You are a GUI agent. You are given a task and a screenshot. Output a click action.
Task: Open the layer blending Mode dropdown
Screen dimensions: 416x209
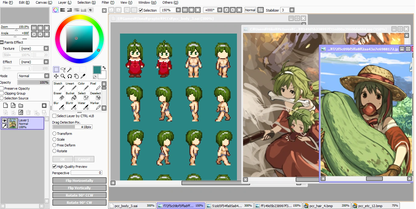[x=46, y=76]
